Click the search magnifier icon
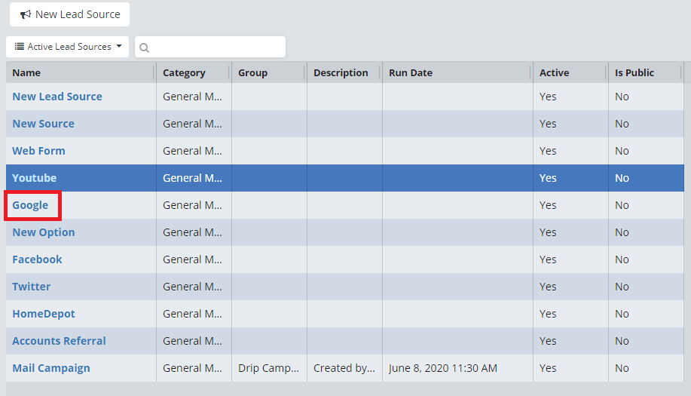Screen dimensions: 691x396 tap(144, 48)
